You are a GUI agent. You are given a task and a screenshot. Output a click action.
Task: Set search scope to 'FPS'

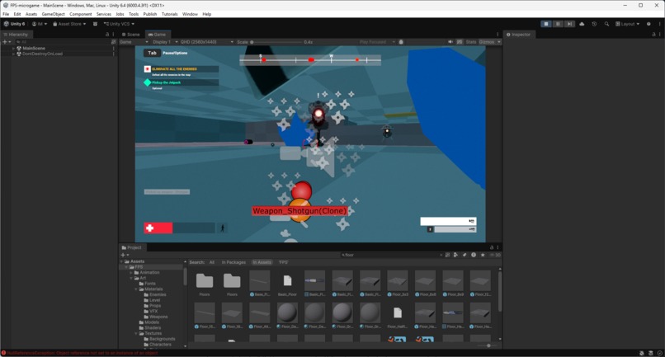(283, 262)
